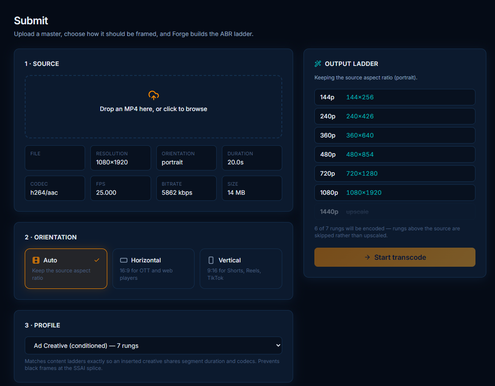Screen dimensions: 495x386
Task: Click the 144×256 value in 144p rung
Action: click(x=360, y=97)
